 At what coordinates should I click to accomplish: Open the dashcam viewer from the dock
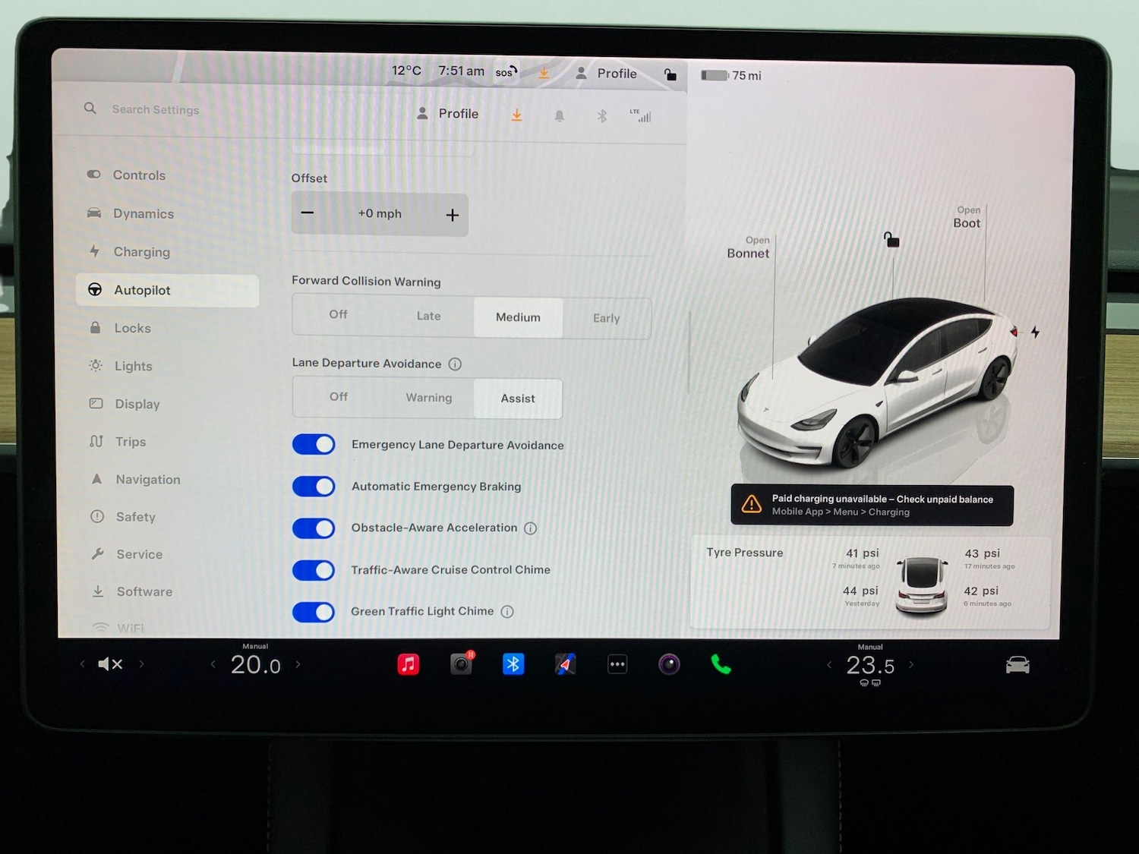click(461, 663)
